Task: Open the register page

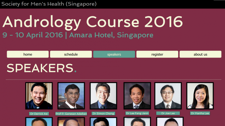Action: click(157, 54)
